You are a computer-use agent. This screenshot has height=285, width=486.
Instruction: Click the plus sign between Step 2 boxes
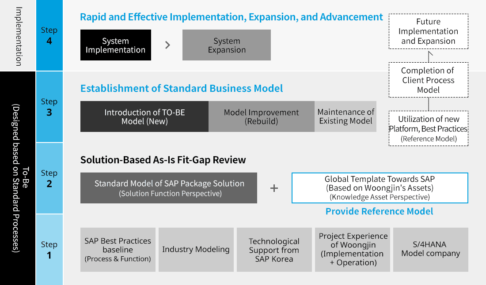click(274, 188)
